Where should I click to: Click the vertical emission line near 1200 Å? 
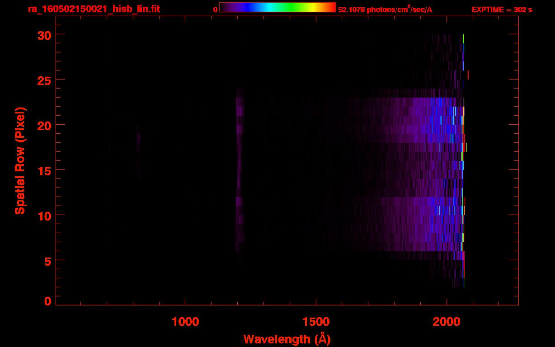tap(240, 174)
